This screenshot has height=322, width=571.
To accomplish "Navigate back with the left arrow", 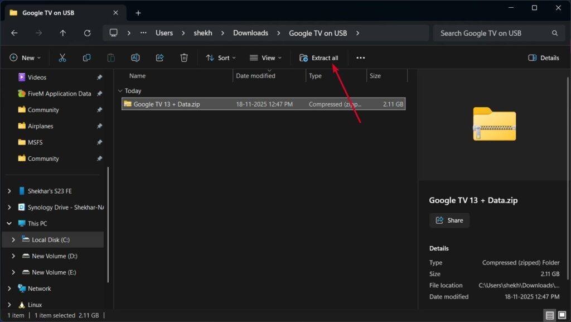I will click(14, 33).
